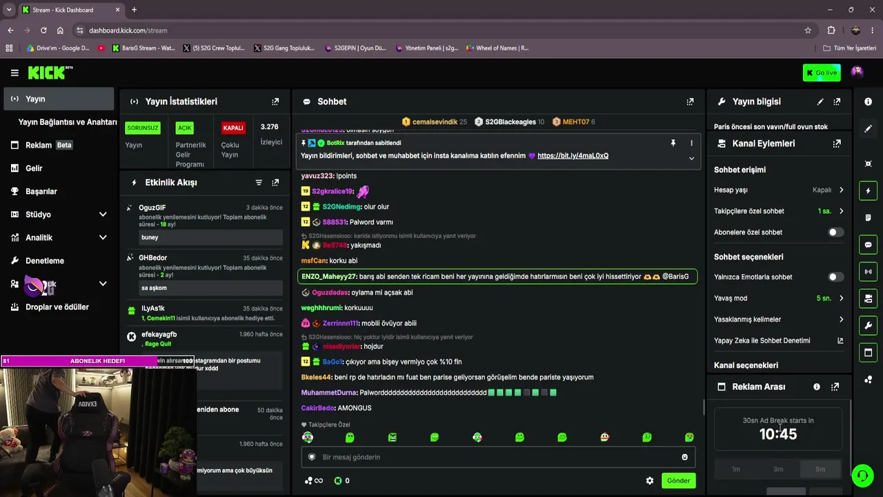Viewport: 883px width, 497px height.
Task: Click the chat bubble icon in right sidebar
Action: pos(868,244)
